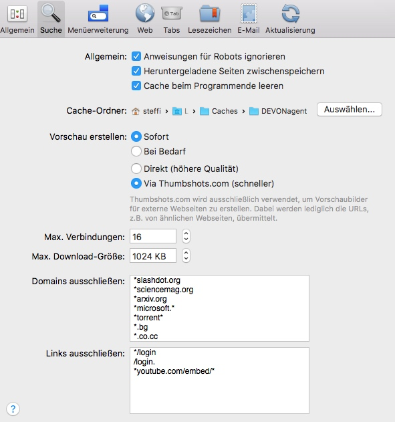395x422 pixels.
Task: Open the Lesezeichen bookmarks pane
Action: coord(209,19)
